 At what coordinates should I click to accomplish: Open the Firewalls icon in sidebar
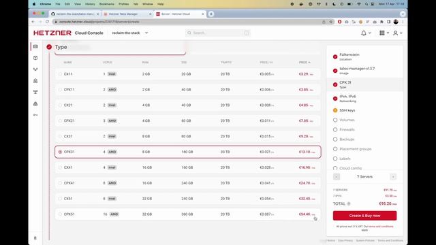(35, 103)
